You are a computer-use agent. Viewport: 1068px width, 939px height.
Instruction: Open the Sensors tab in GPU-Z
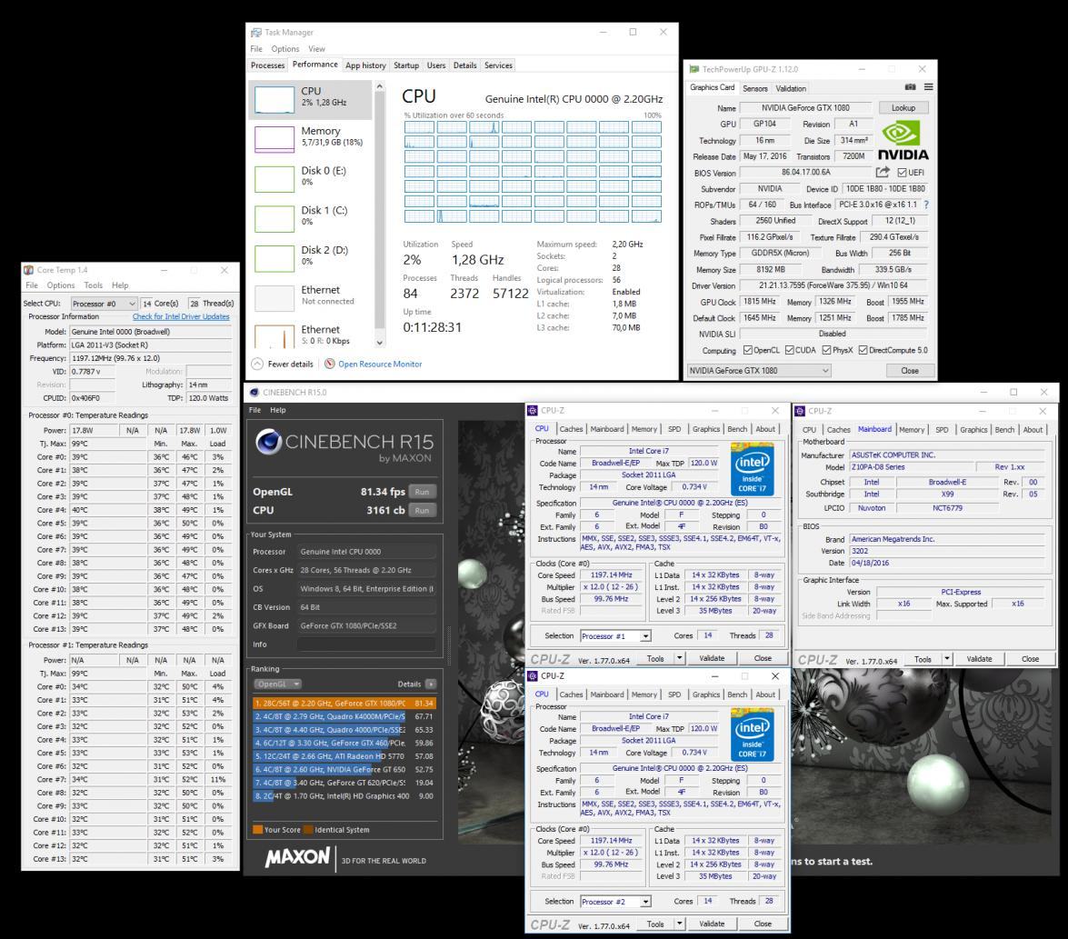[754, 88]
